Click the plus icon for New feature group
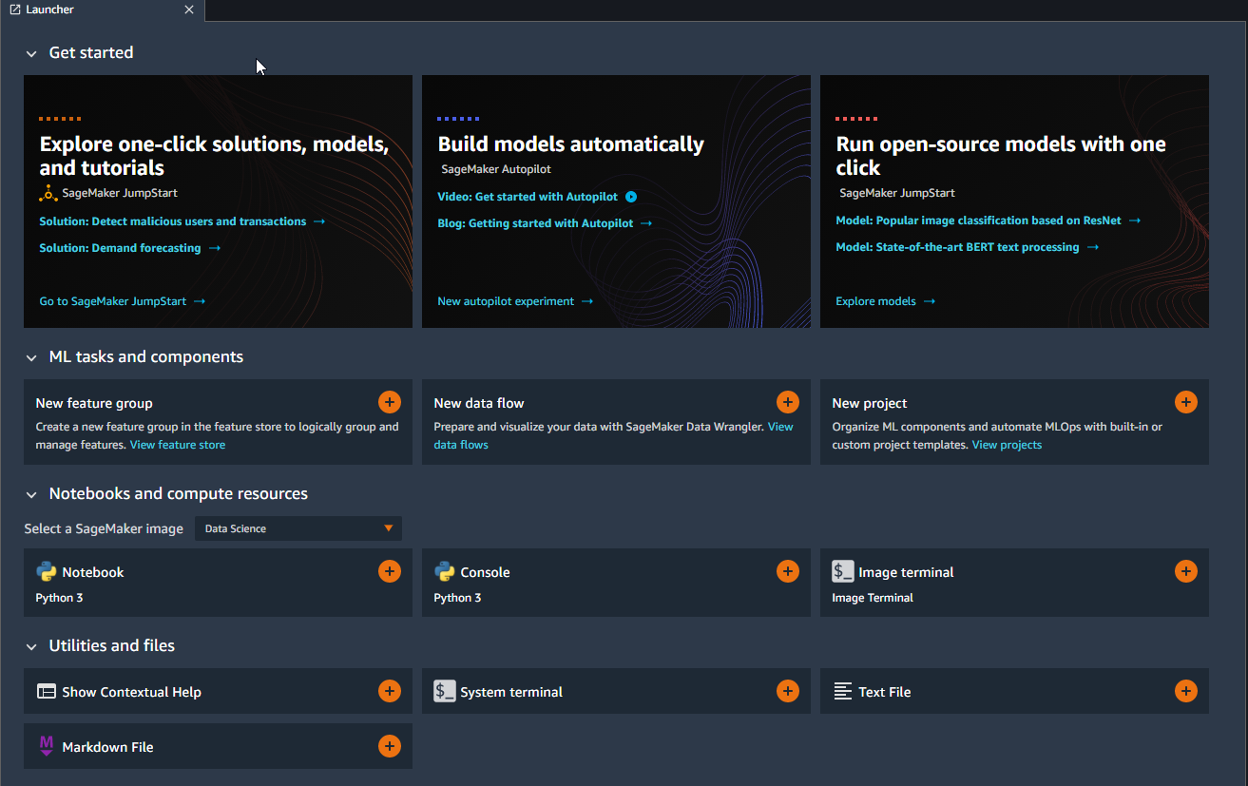Viewport: 1248px width, 786px height. pyautogui.click(x=390, y=401)
